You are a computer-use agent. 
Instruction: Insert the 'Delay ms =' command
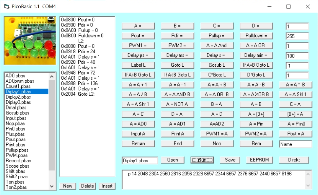click(x=177, y=55)
